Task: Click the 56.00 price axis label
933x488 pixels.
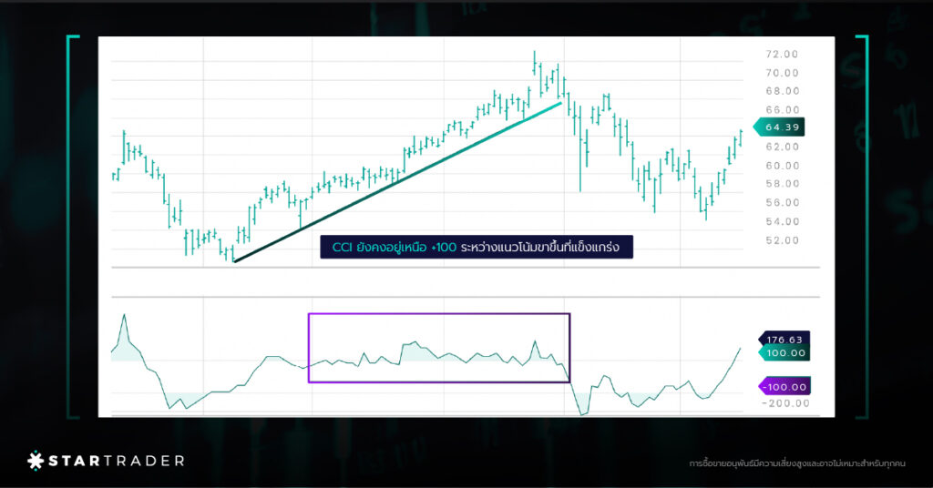Action: (783, 203)
